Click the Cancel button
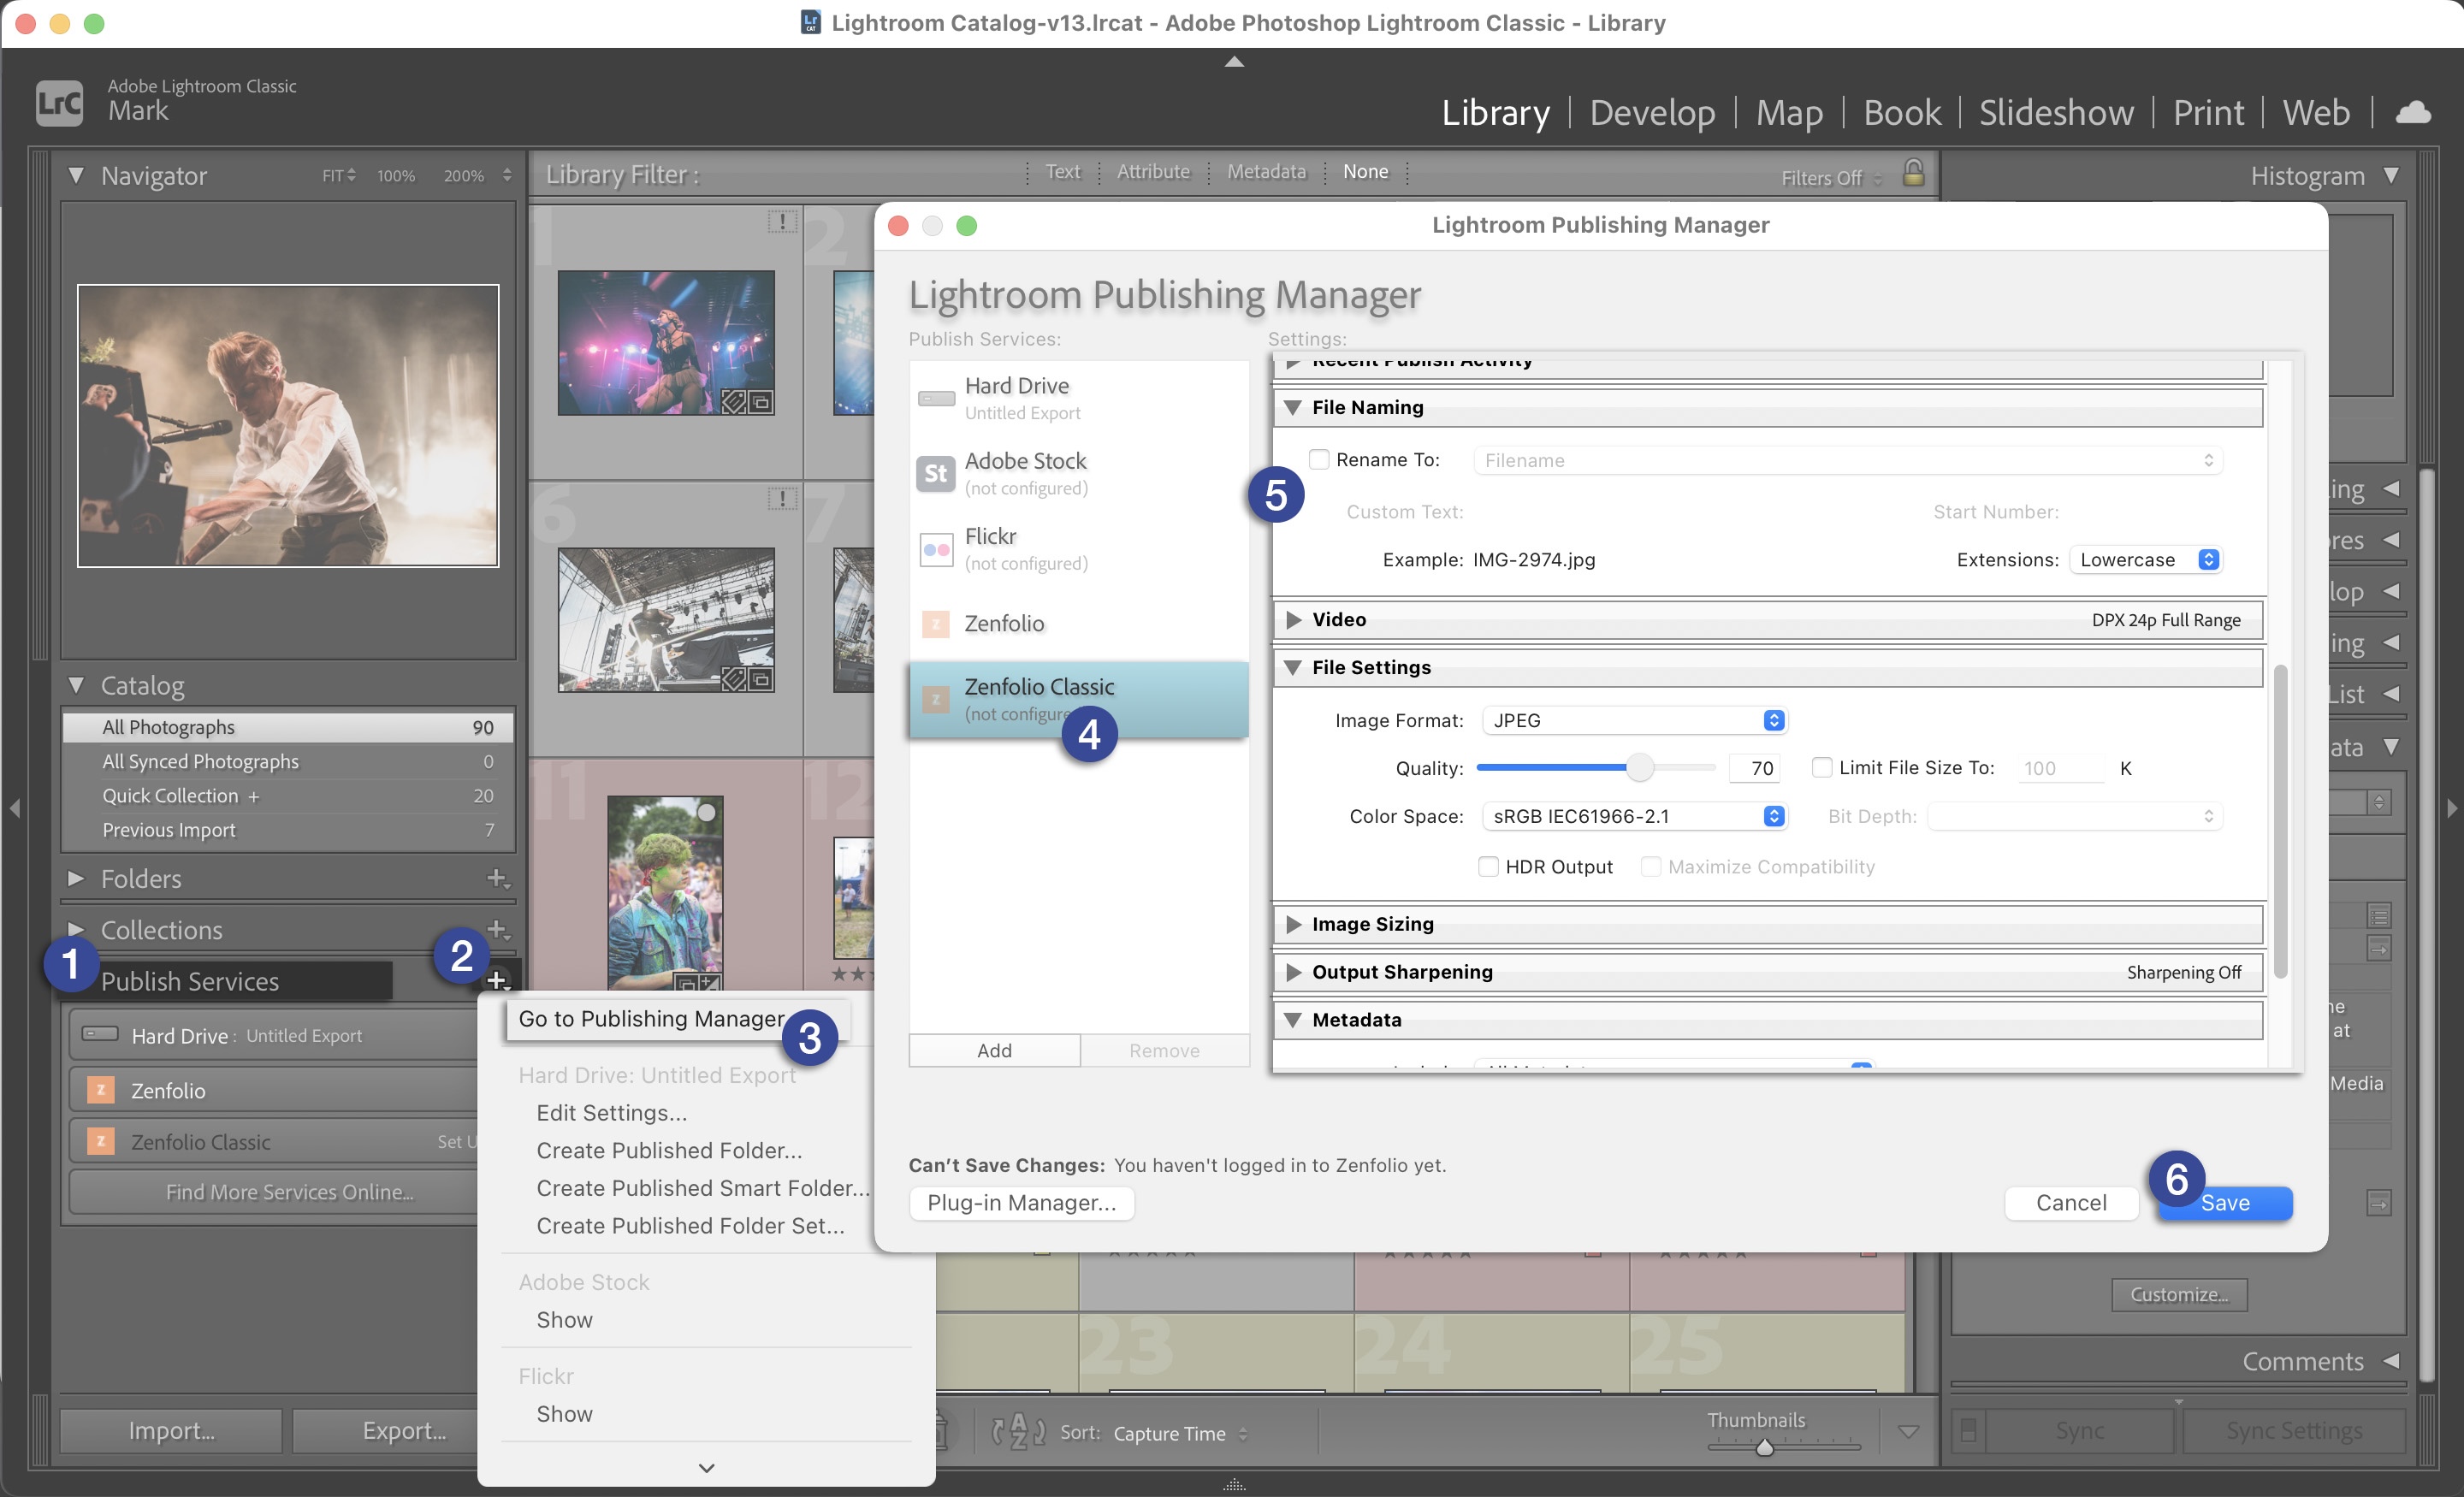Image resolution: width=2464 pixels, height=1497 pixels. click(x=2071, y=1202)
